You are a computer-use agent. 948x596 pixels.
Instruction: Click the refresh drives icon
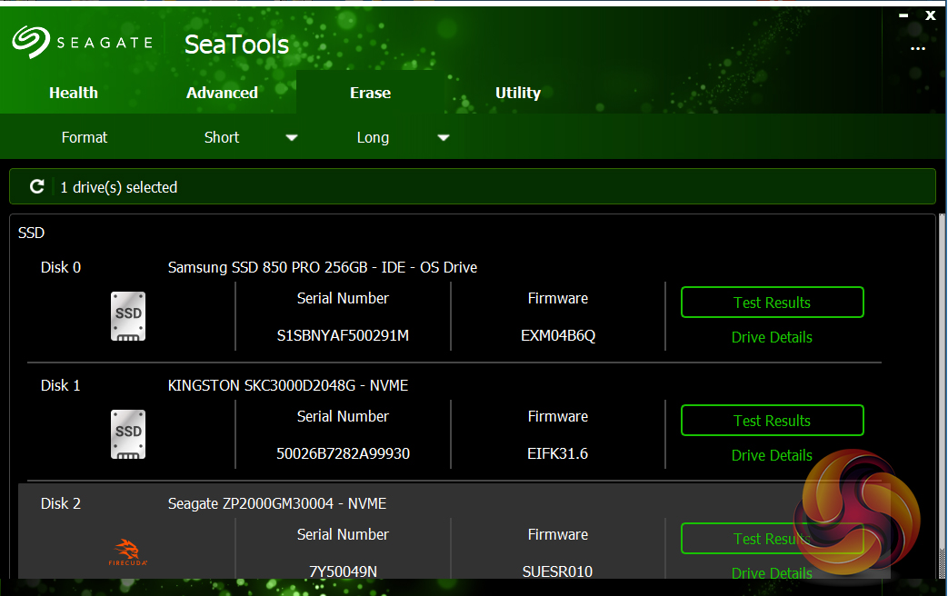37,186
